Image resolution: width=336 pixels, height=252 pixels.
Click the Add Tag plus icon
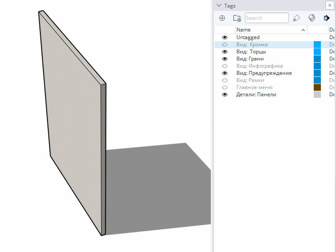tap(222, 18)
